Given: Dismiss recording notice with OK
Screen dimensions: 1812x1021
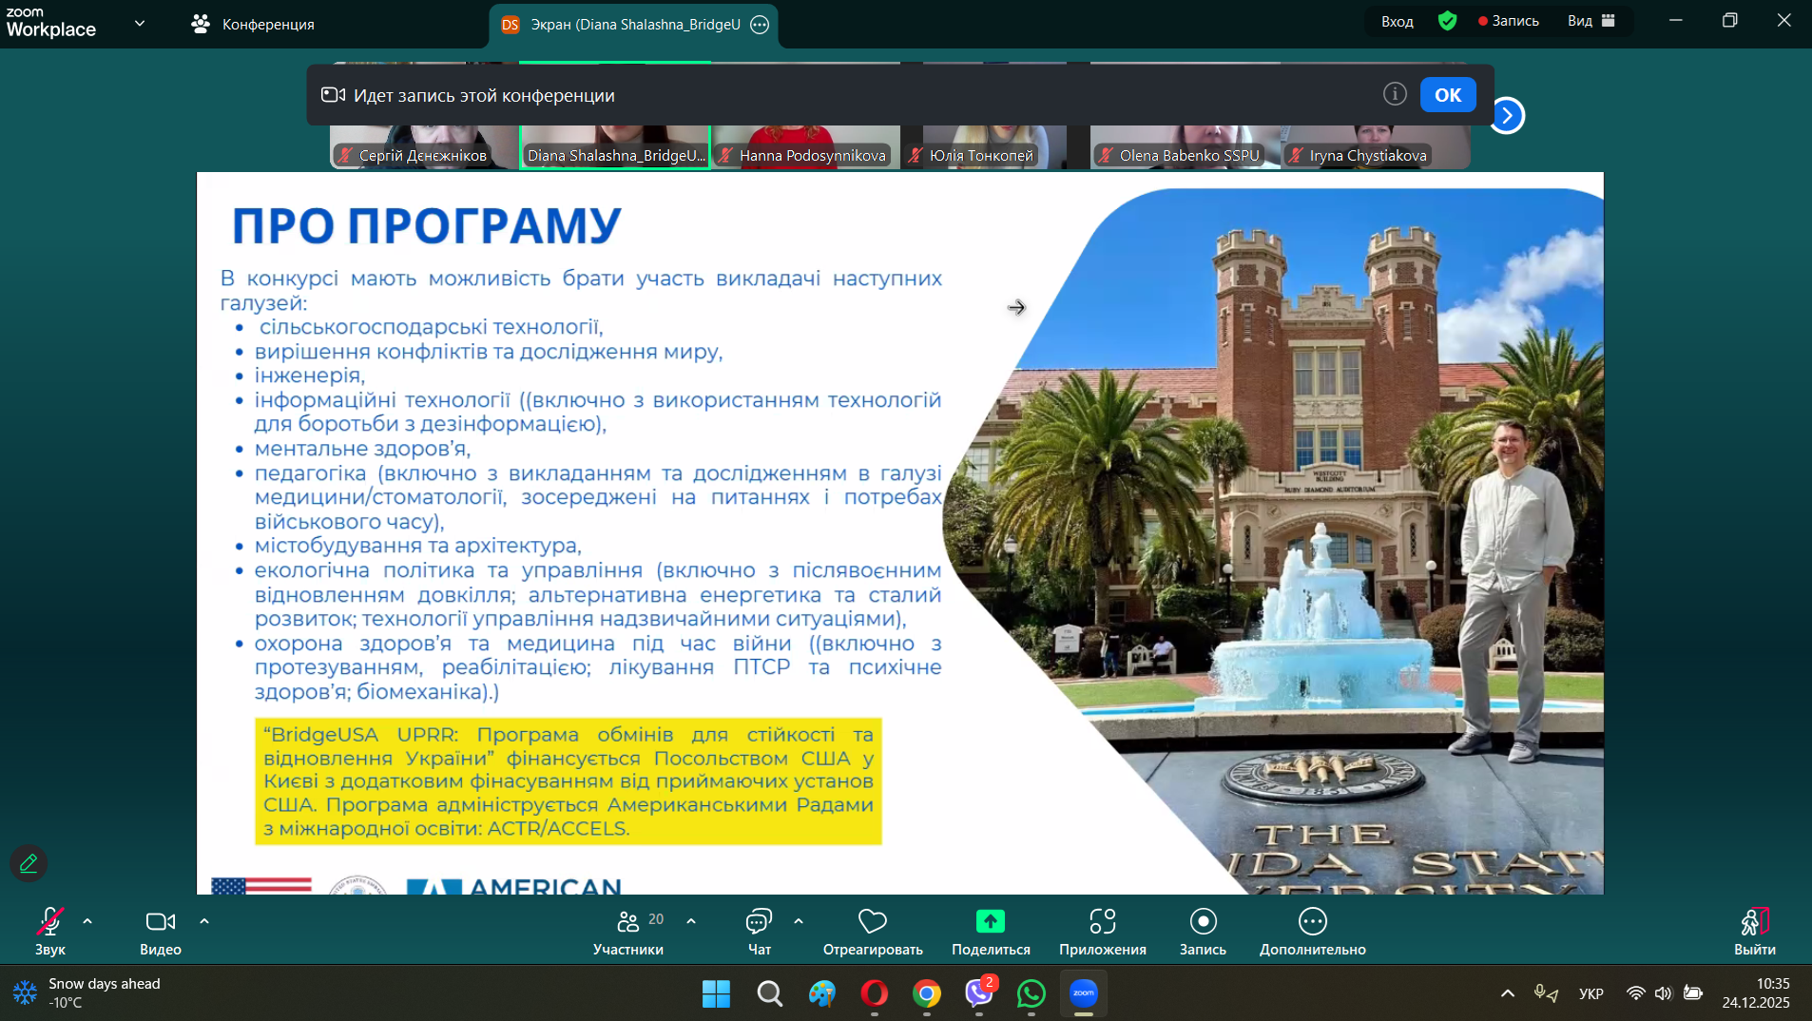Looking at the screenshot, I should click(1447, 95).
